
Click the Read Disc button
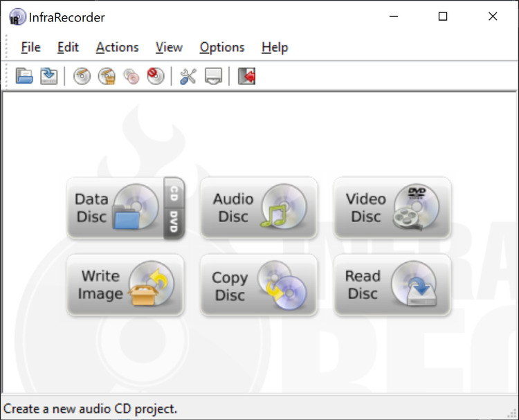tap(392, 284)
